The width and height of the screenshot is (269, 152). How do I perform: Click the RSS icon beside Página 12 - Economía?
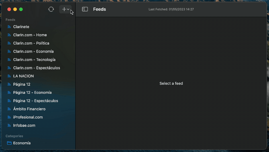9,92
